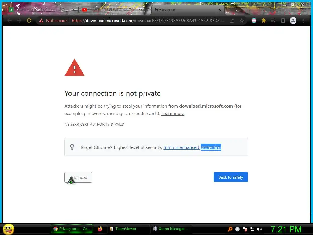Toggle the browser side panel
The image size is (313, 235).
(283, 21)
